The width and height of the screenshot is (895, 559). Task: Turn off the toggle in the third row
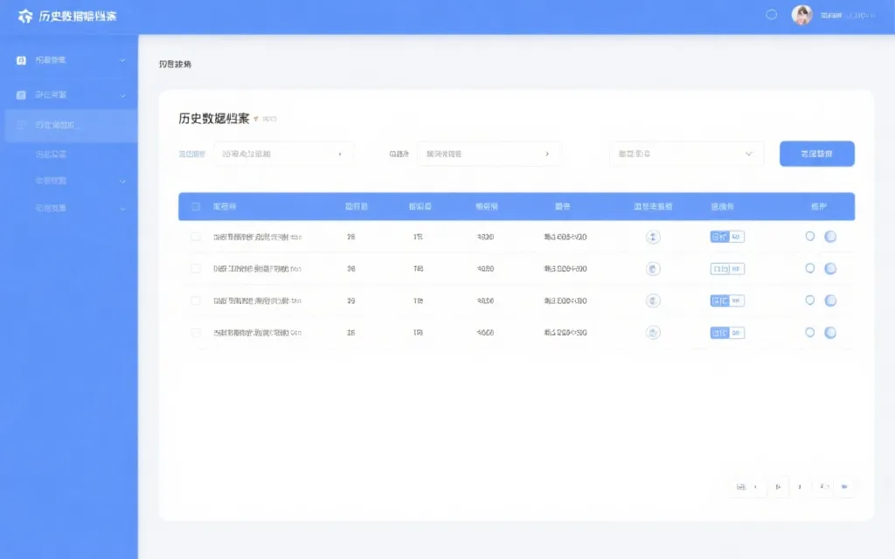[x=830, y=300]
